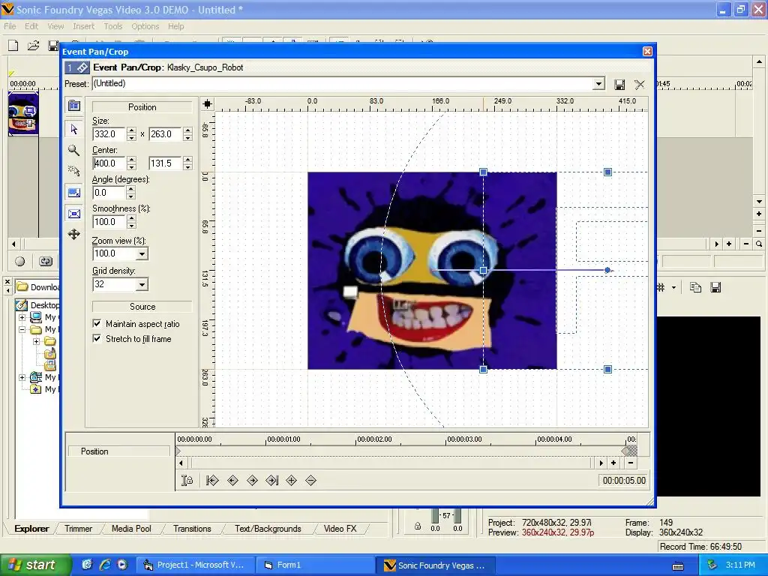
Task: Toggle size about center tool icon
Action: point(74,214)
